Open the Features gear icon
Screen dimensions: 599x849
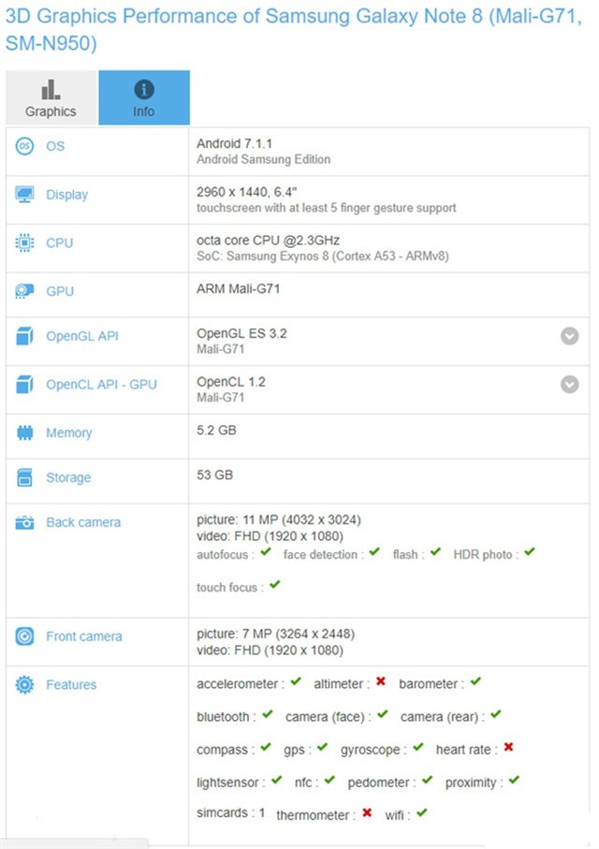[x=24, y=685]
